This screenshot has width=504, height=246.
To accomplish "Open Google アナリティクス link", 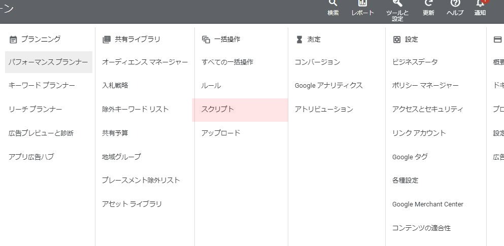I will pyautogui.click(x=328, y=86).
